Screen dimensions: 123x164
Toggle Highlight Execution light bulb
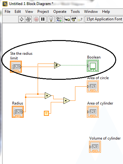51,19
